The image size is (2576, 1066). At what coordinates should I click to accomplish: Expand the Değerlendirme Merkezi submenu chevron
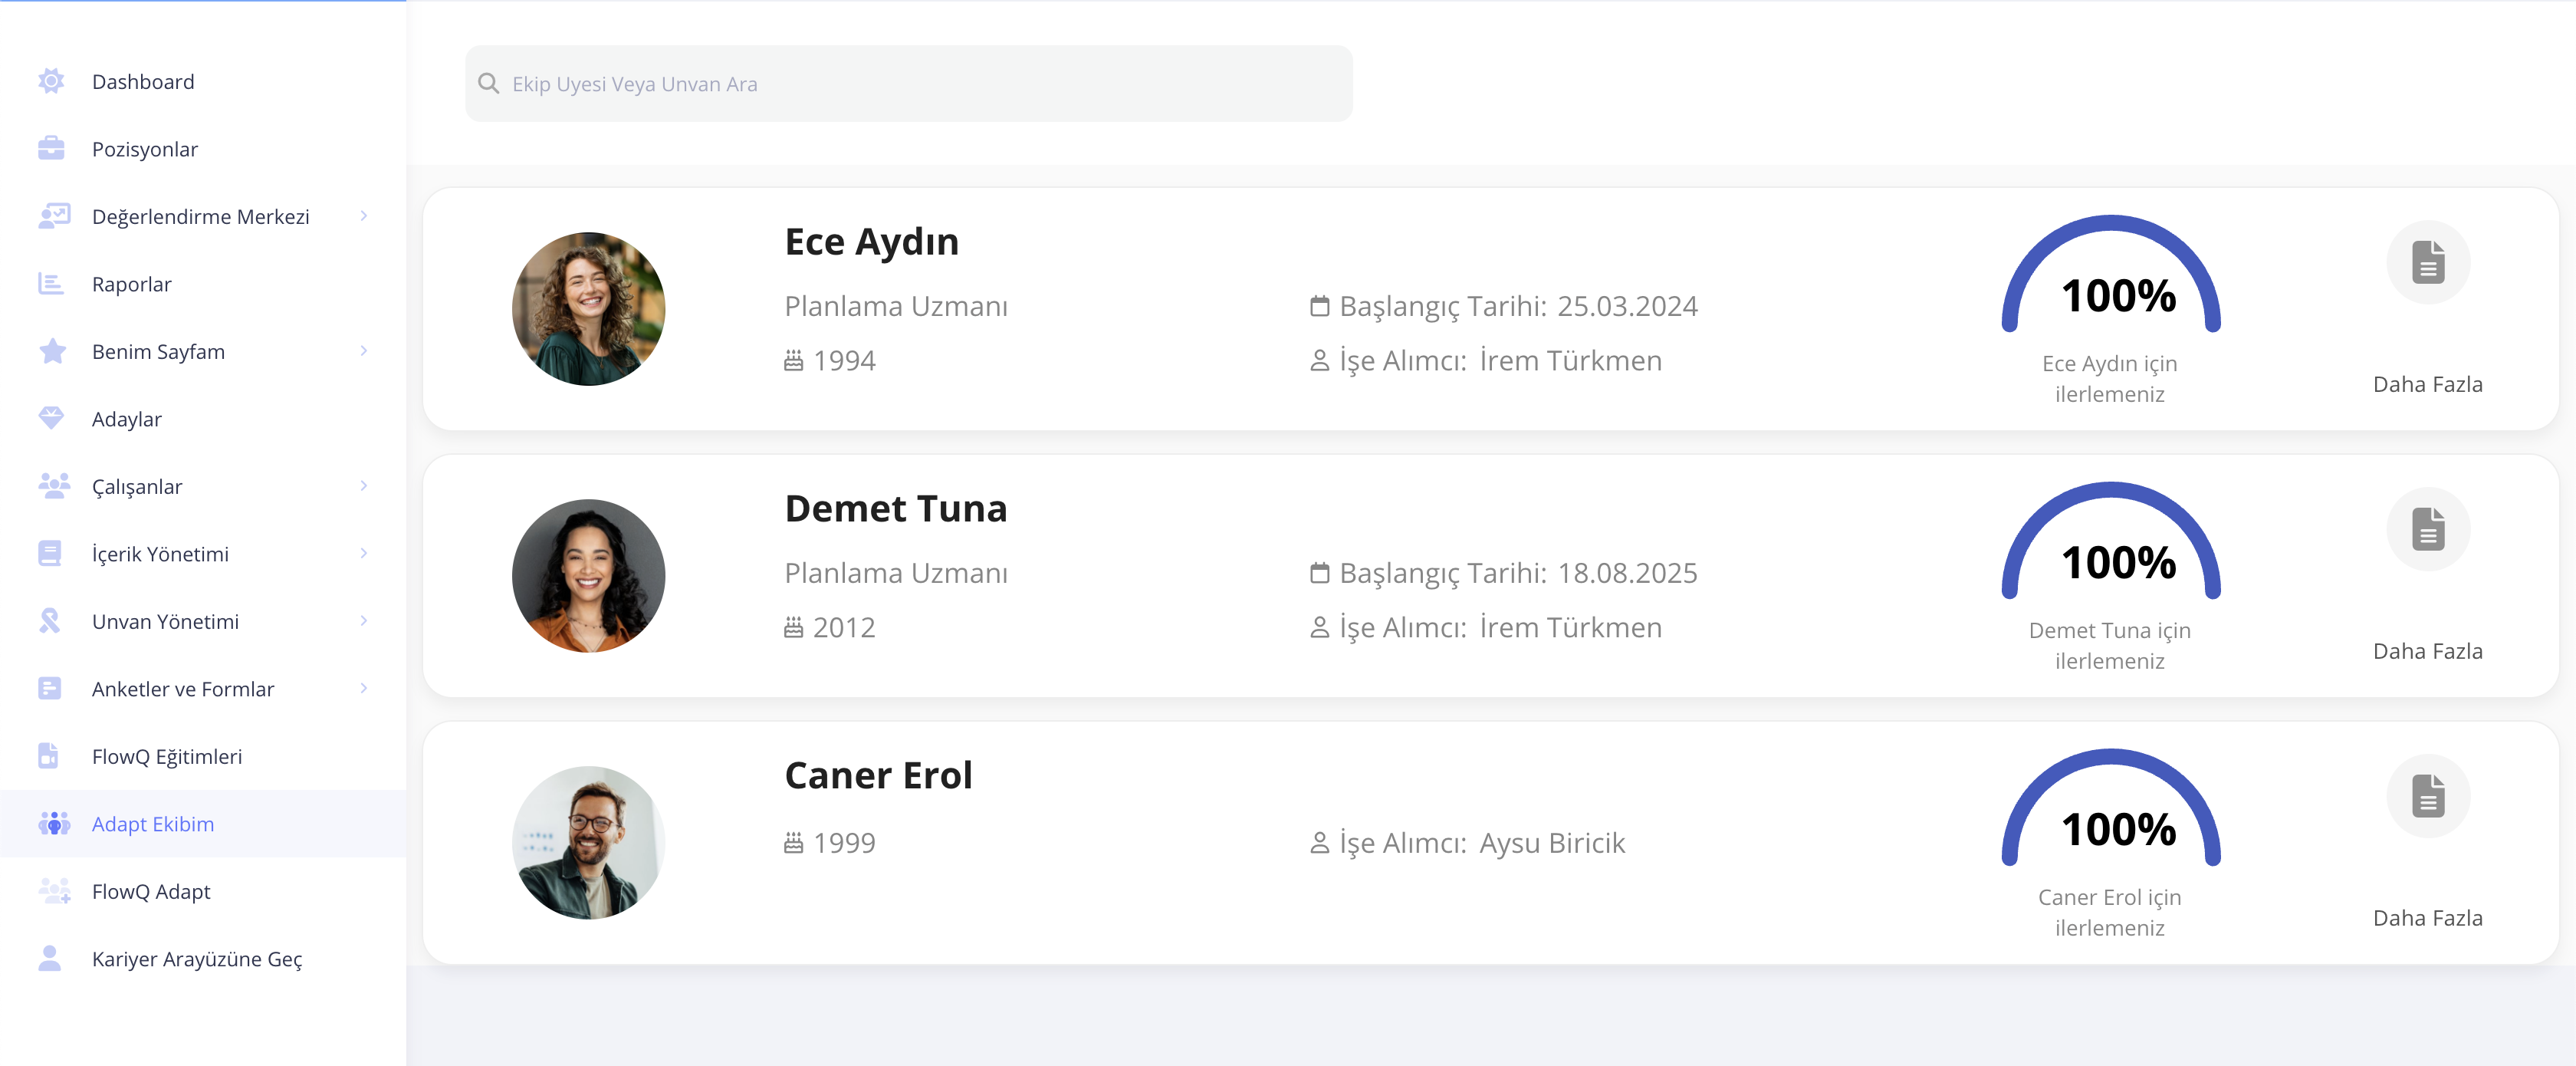click(x=364, y=216)
